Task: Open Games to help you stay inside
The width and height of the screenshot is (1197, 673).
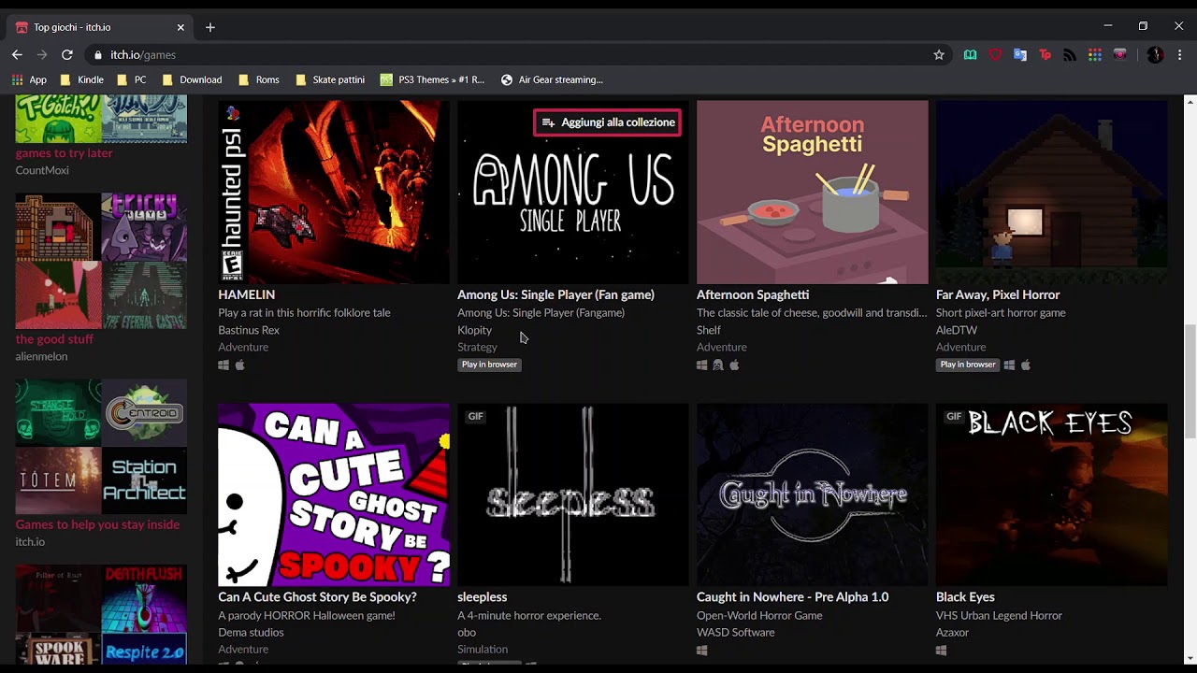Action: (97, 524)
